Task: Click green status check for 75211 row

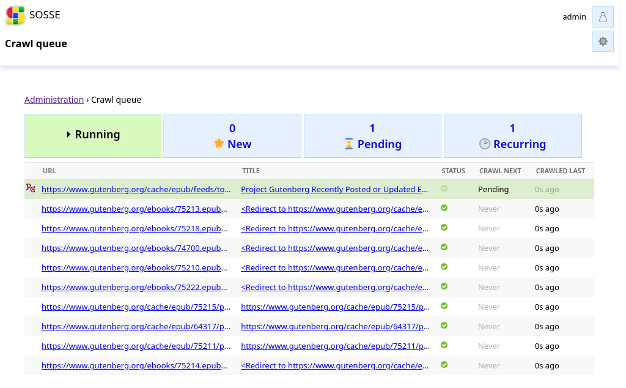Action: coord(444,345)
